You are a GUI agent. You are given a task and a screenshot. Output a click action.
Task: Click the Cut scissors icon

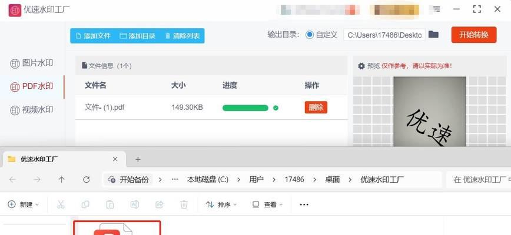61,204
